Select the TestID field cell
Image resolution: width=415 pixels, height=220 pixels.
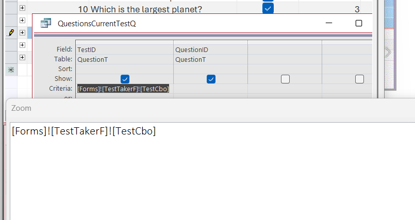pyautogui.click(x=124, y=50)
